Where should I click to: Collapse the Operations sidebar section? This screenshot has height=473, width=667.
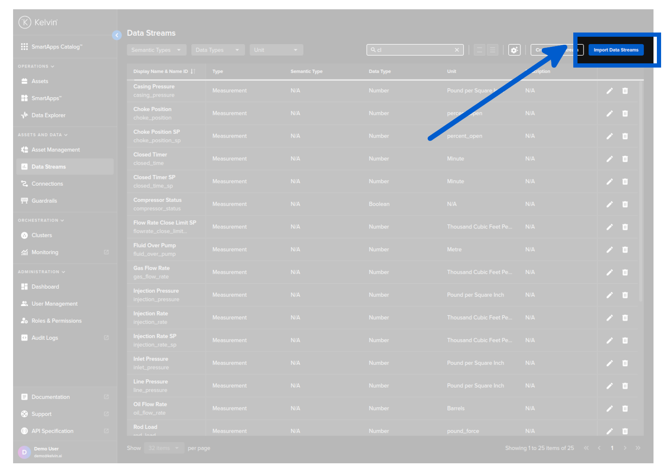[x=36, y=66]
